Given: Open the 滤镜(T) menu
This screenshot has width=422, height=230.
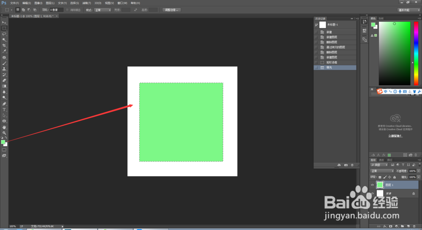Looking at the screenshot, I should coord(87,3).
